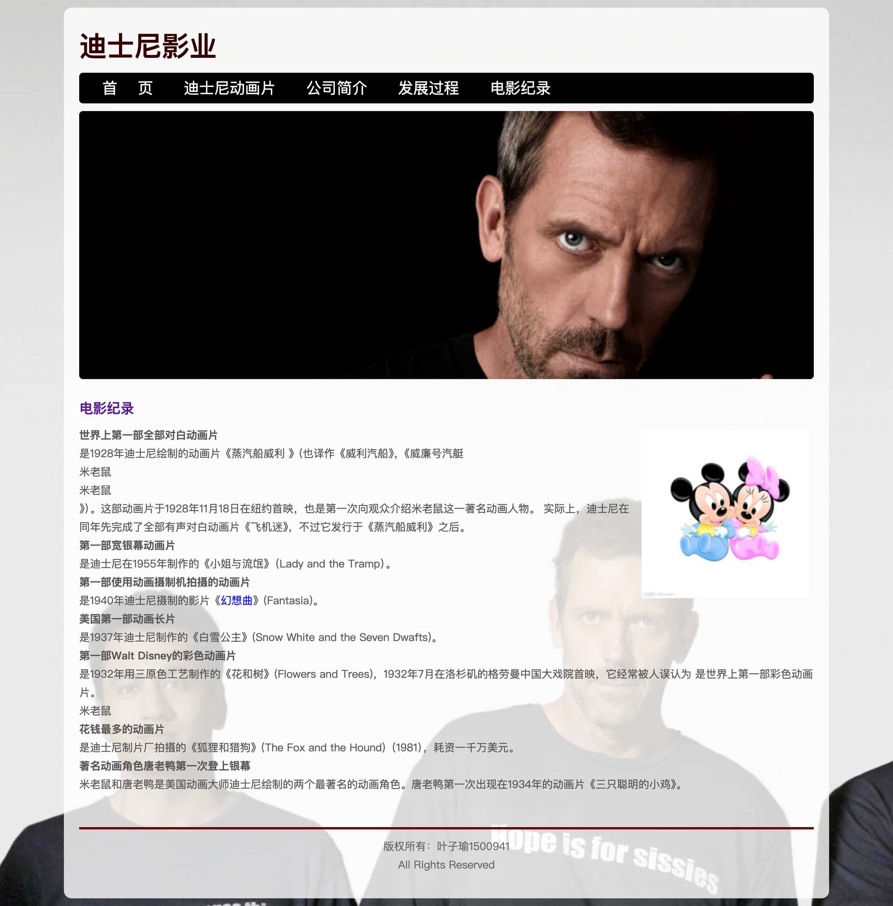Click the heading 第一部Walt Disney的彩色动画片
Screen dimensions: 893x906
[157, 656]
